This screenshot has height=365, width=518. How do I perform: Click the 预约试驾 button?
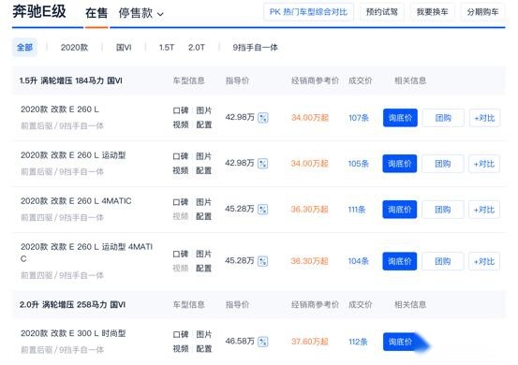pyautogui.click(x=382, y=12)
